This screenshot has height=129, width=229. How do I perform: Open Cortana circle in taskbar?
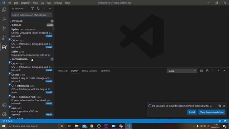(x=62, y=126)
